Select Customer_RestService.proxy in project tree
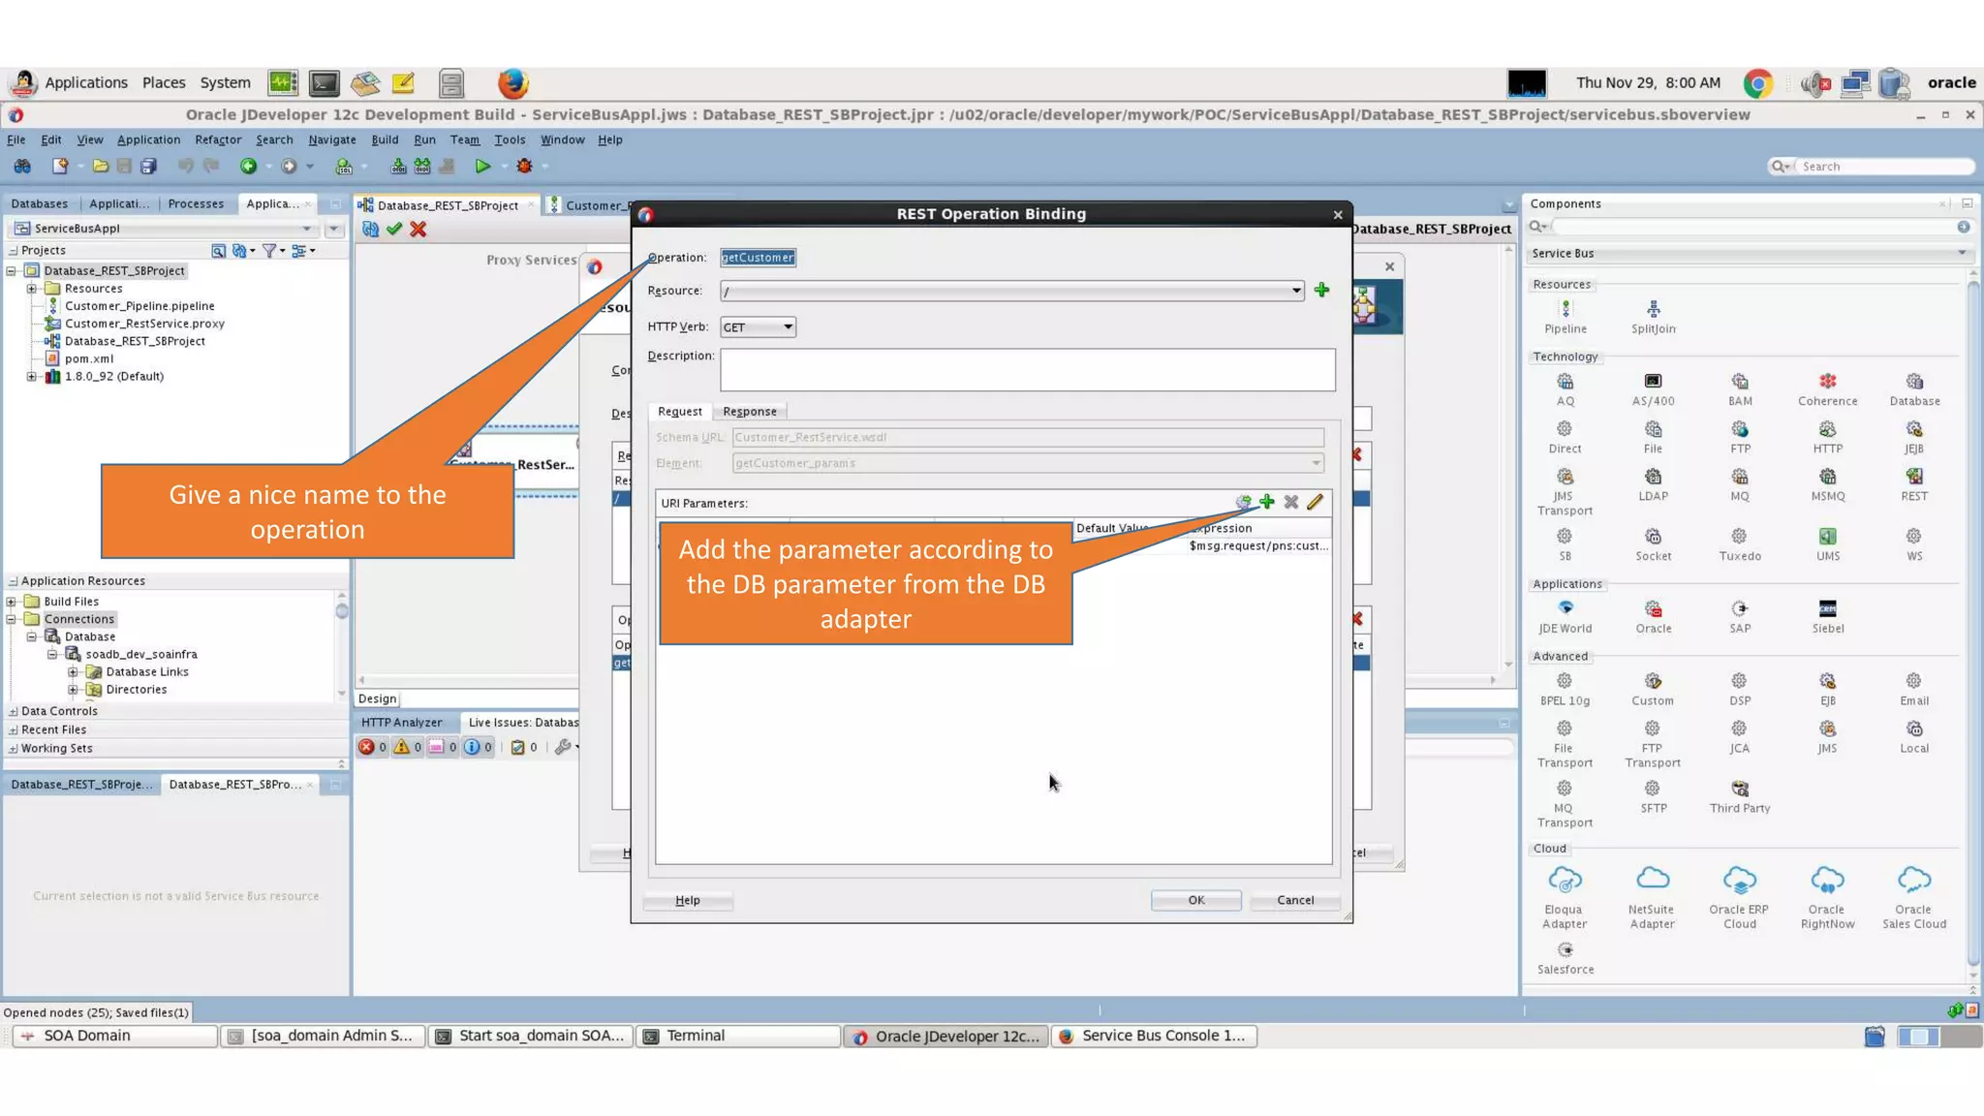 pos(144,324)
